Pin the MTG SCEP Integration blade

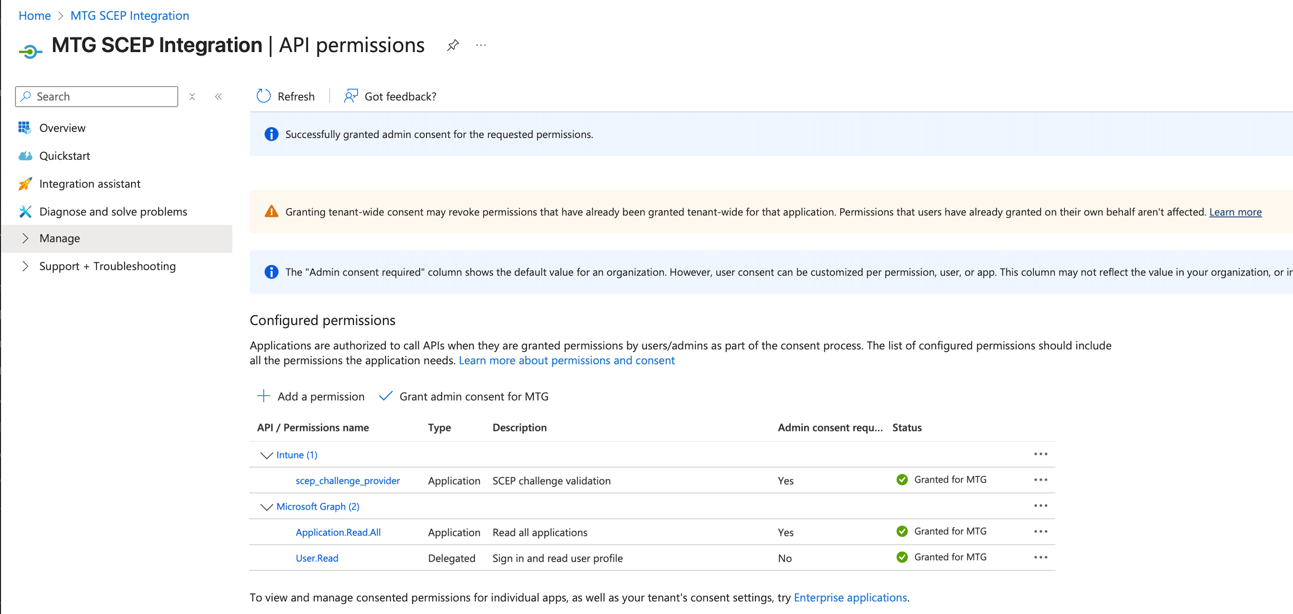(x=453, y=45)
